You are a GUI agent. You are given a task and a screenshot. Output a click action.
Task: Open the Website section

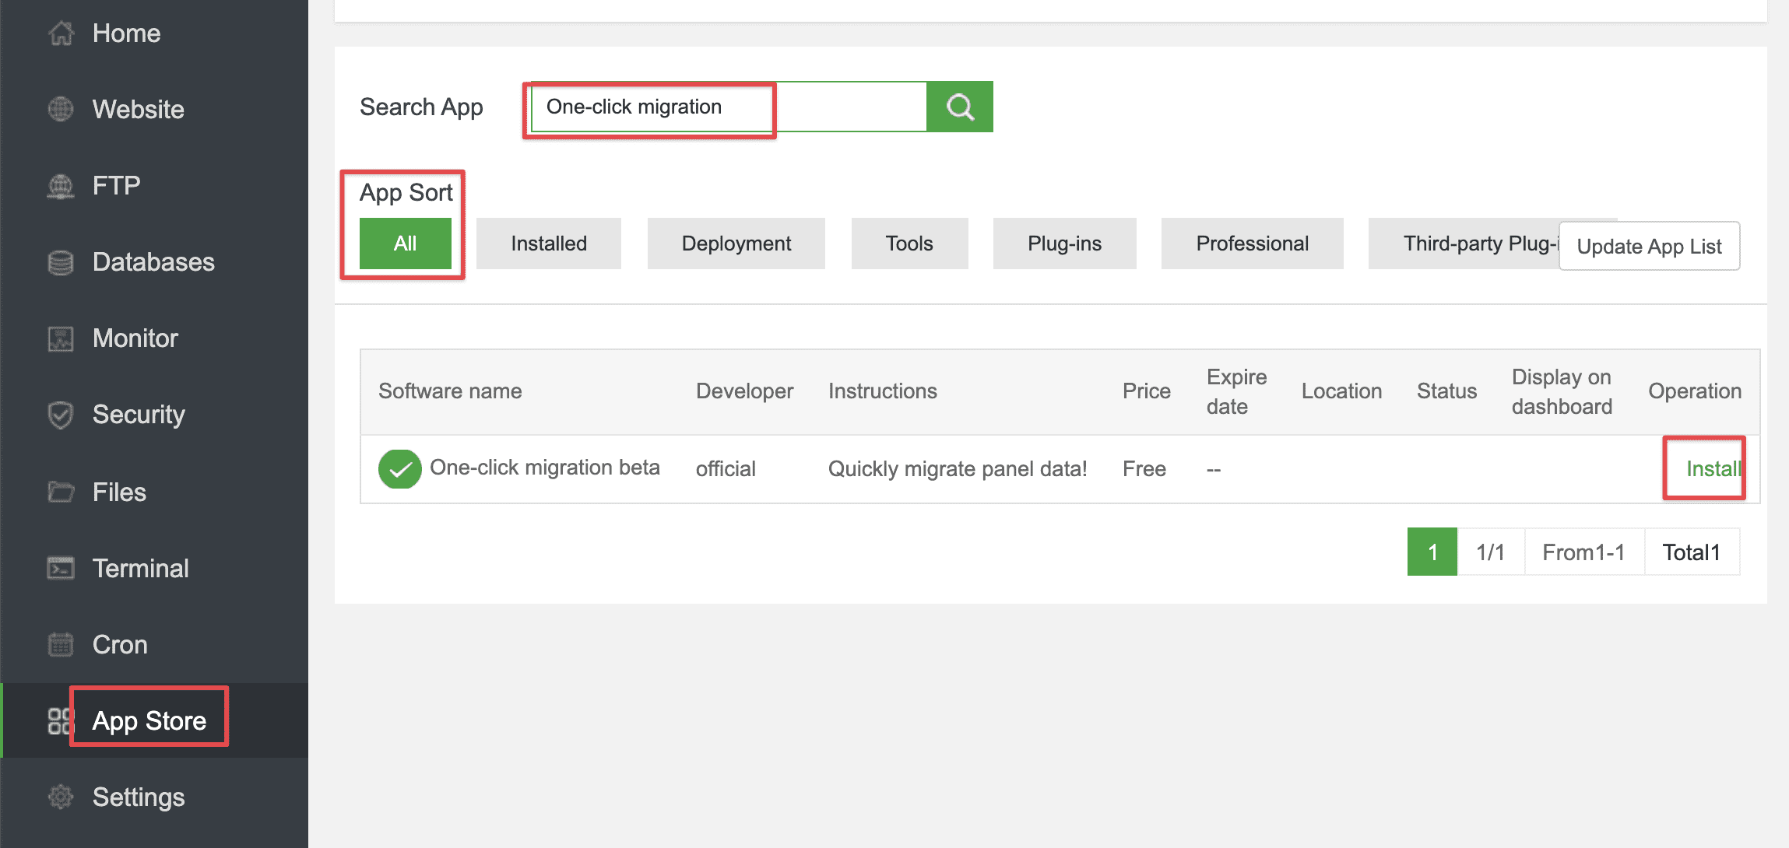[137, 109]
